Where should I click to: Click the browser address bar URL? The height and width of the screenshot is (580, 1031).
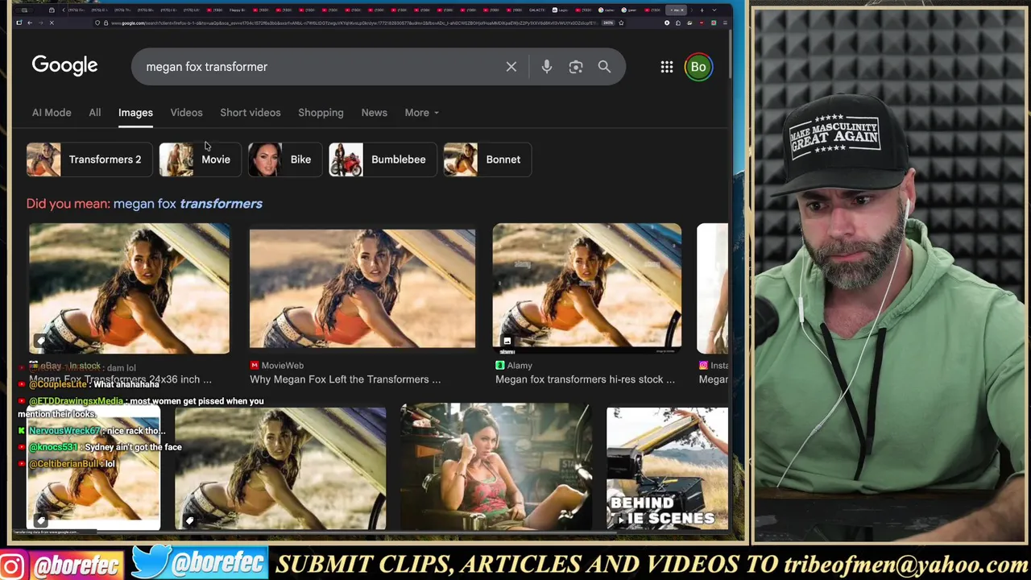[354, 23]
